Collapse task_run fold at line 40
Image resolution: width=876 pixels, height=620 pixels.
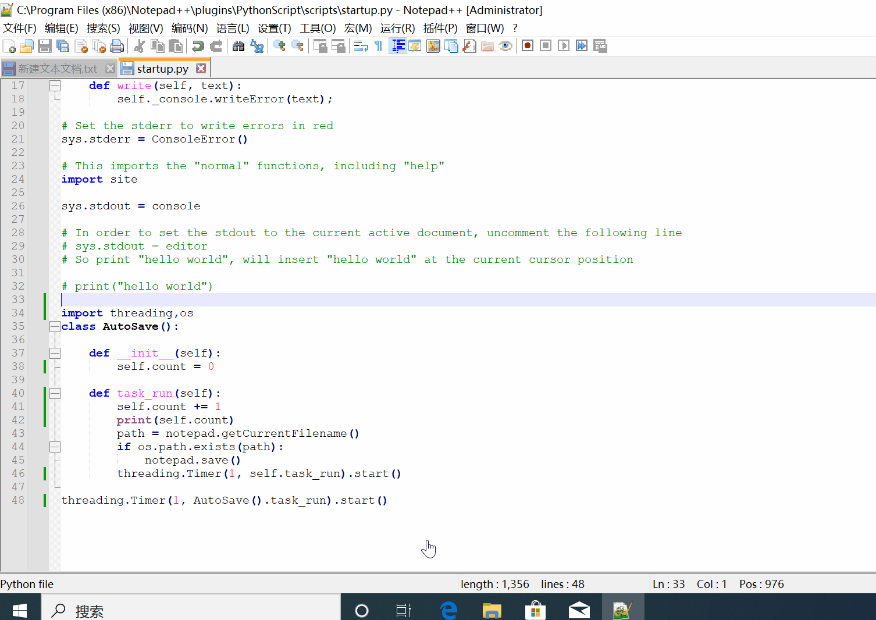point(55,393)
